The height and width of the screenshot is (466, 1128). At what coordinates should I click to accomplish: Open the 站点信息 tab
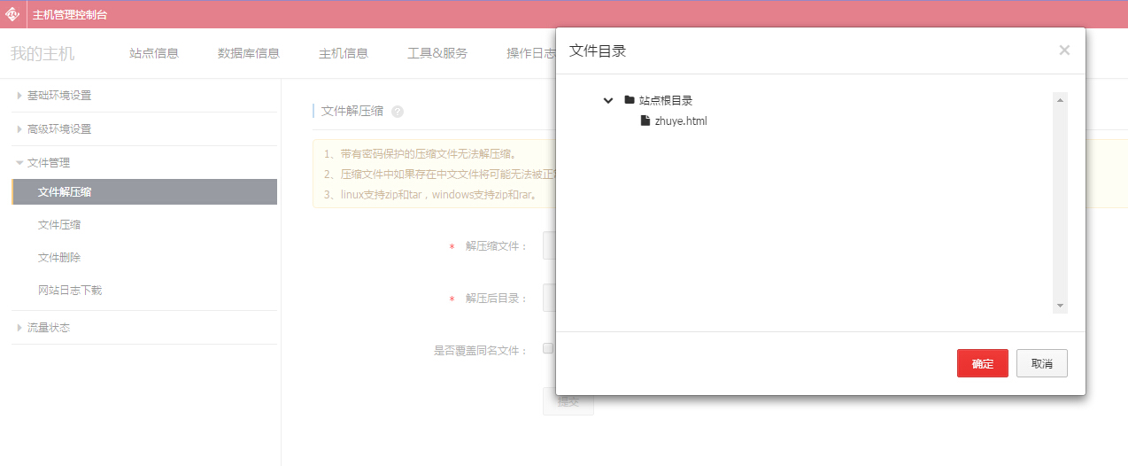click(x=154, y=53)
